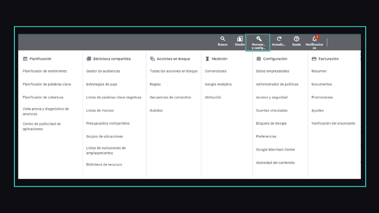This screenshot has width=379, height=213.
Task: Open the Ayuda help icon
Action: coord(296,39)
